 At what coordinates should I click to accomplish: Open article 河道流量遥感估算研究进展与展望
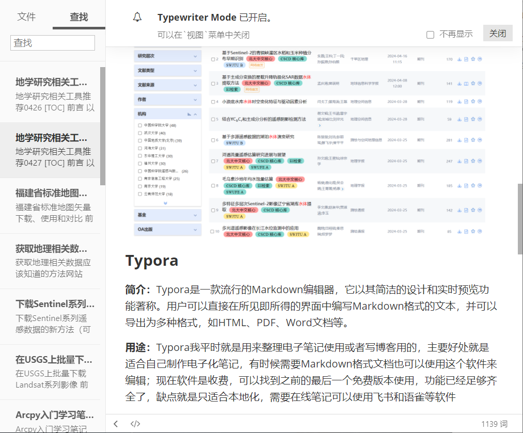[254, 155]
